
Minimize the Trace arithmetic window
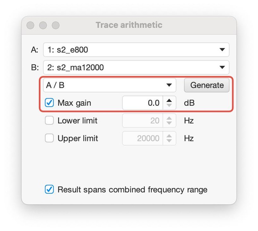(x=43, y=25)
